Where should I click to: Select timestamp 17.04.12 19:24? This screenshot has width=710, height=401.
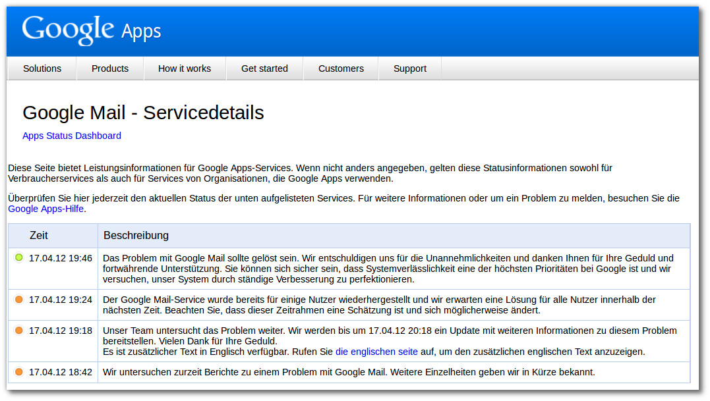click(61, 300)
